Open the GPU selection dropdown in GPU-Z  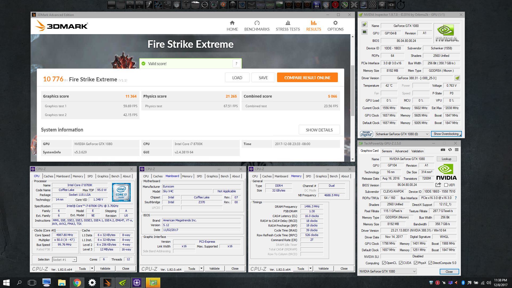tap(387, 271)
